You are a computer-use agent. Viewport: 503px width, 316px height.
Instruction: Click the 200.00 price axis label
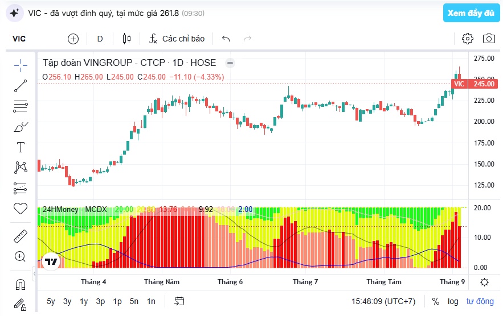pyautogui.click(x=484, y=121)
